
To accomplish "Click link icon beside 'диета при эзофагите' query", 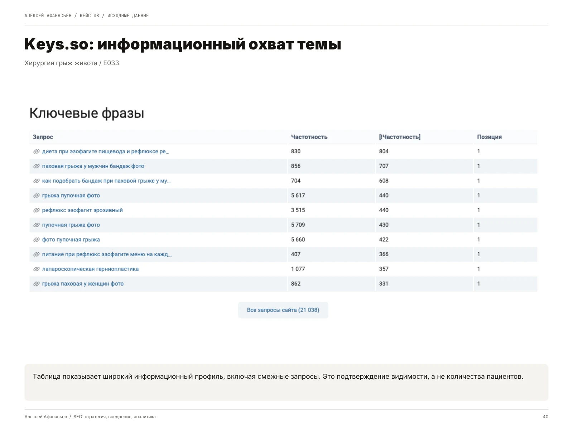I will [36, 152].
